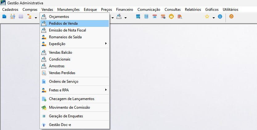Open the calendar 30 icon

pos(155,17)
